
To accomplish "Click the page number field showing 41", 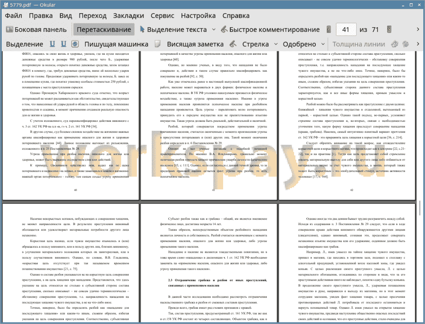I will coord(346,30).
